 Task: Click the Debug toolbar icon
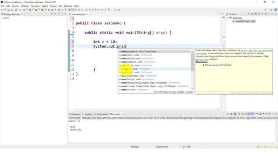[24, 10]
